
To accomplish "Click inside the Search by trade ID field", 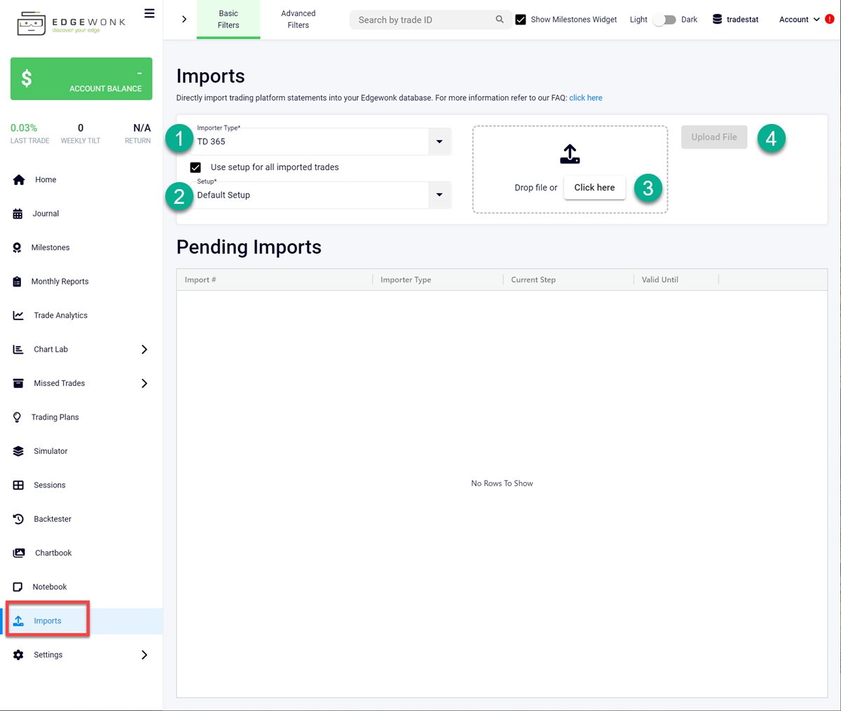I will tap(420, 20).
